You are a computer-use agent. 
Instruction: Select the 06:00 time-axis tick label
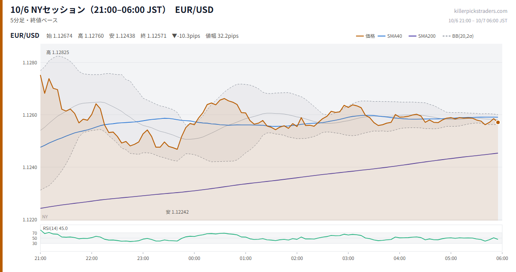pos(502,258)
